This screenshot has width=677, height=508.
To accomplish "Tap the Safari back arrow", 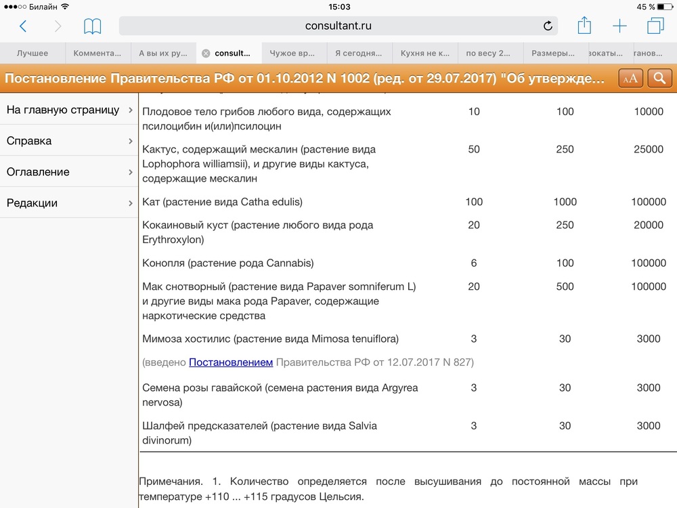I will pyautogui.click(x=23, y=26).
